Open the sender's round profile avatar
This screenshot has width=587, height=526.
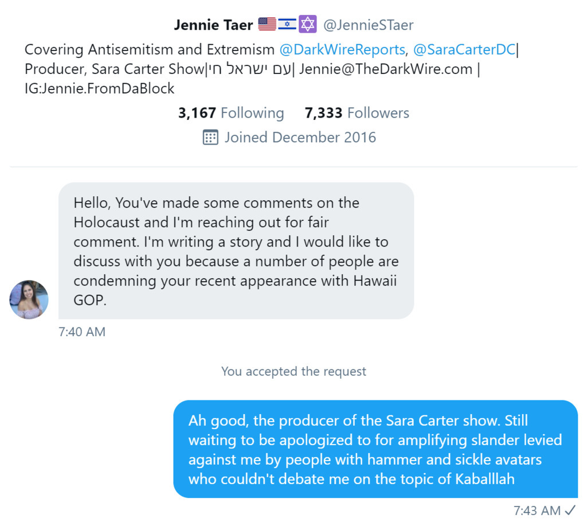pos(29,299)
